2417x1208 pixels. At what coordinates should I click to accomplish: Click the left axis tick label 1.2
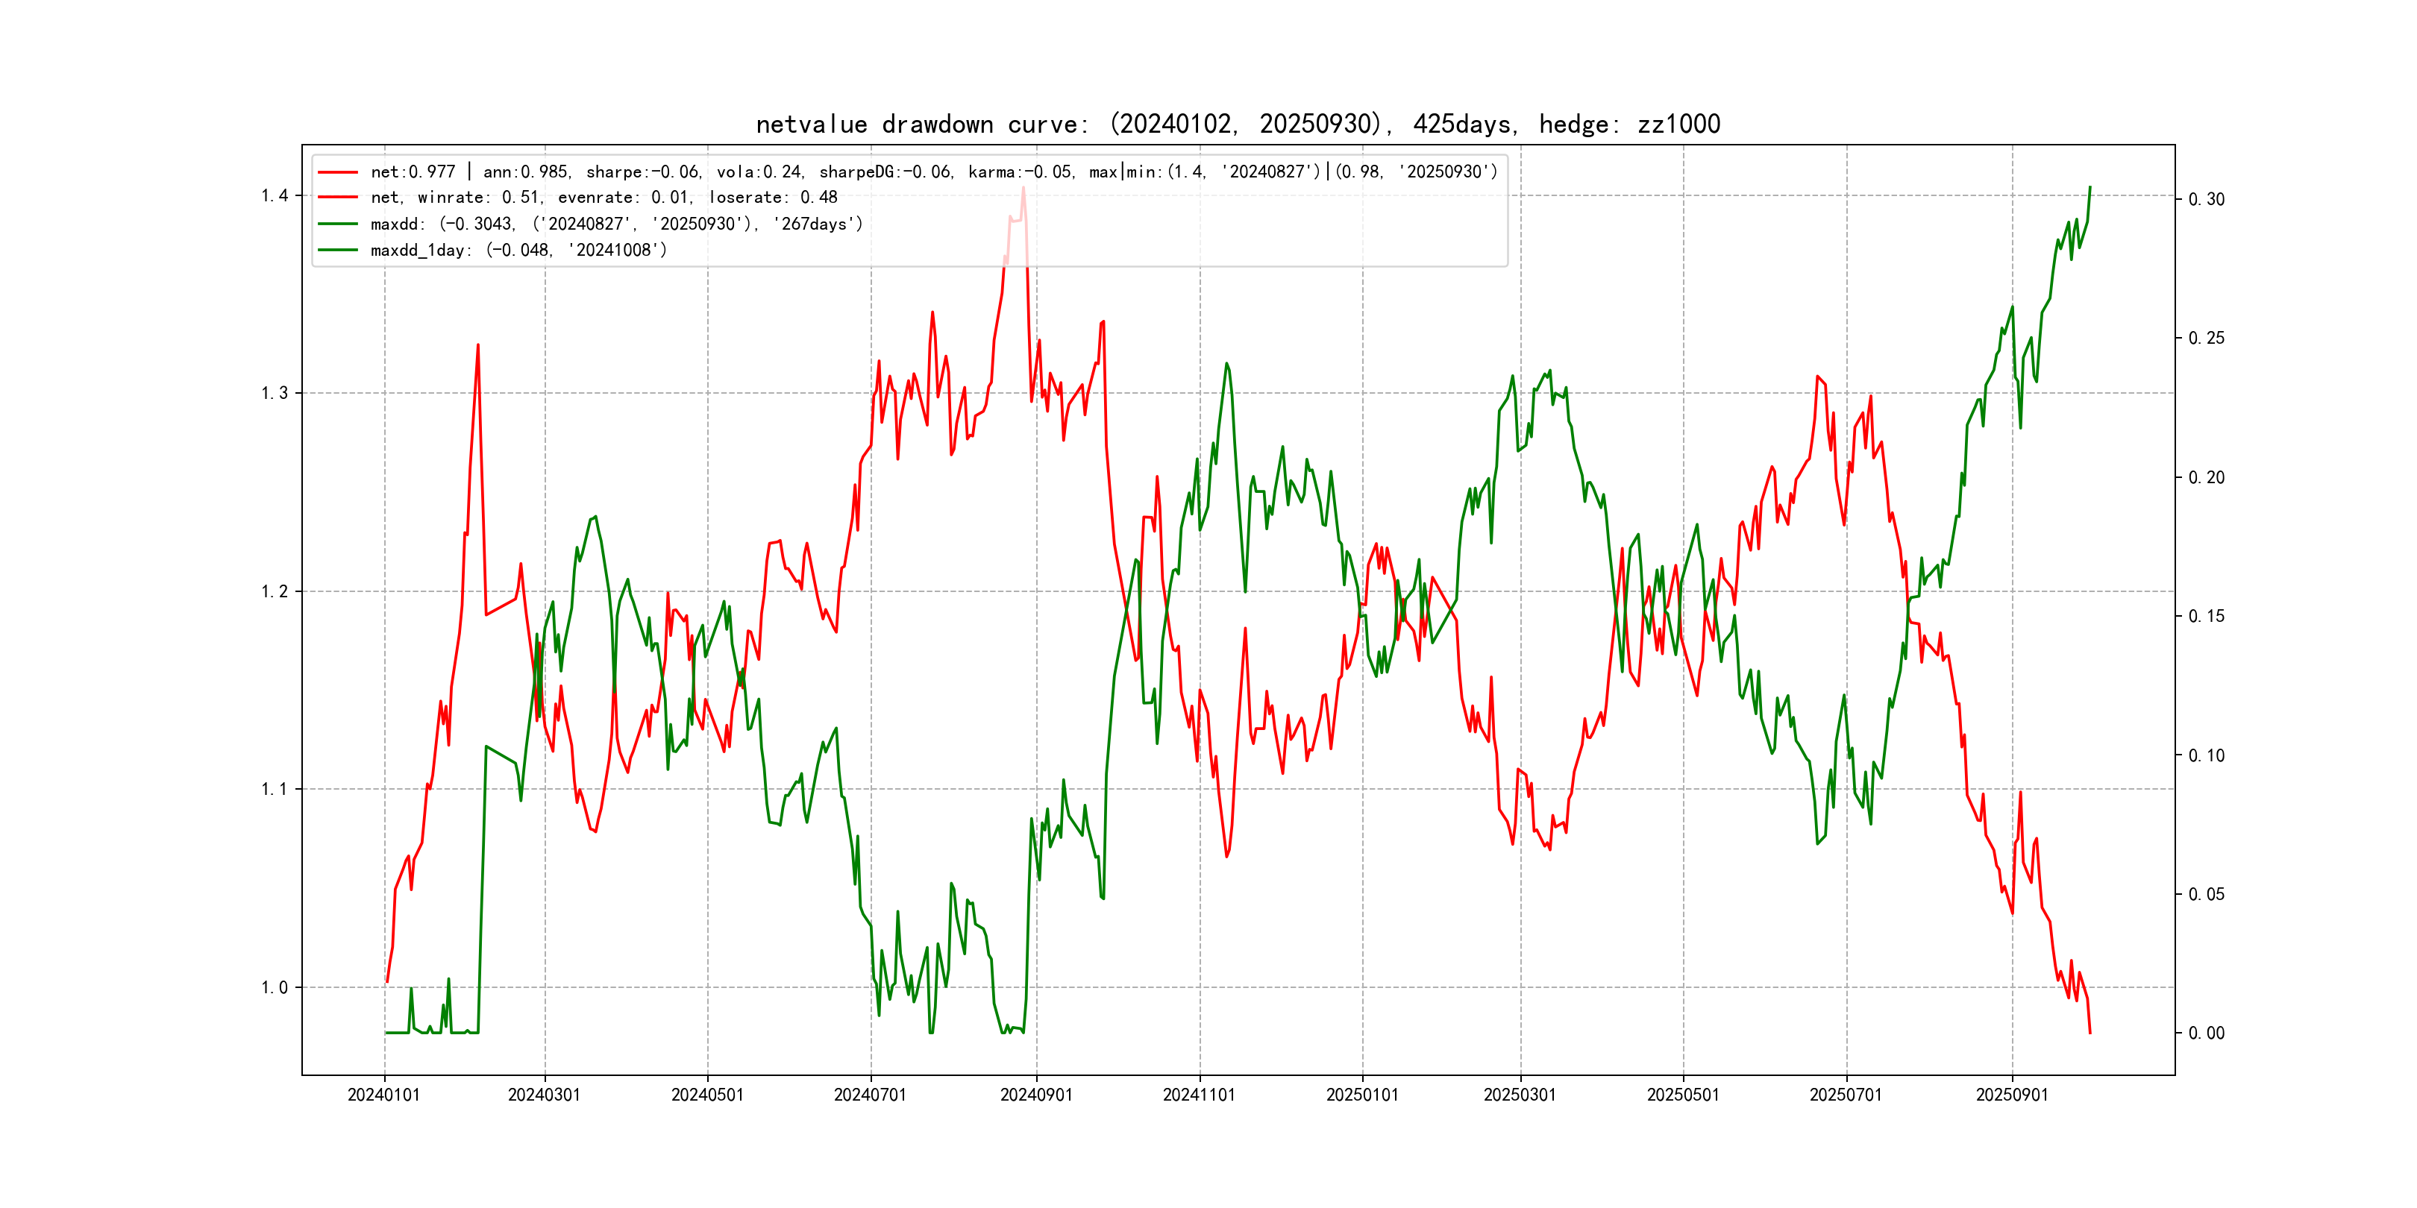pyautogui.click(x=274, y=592)
